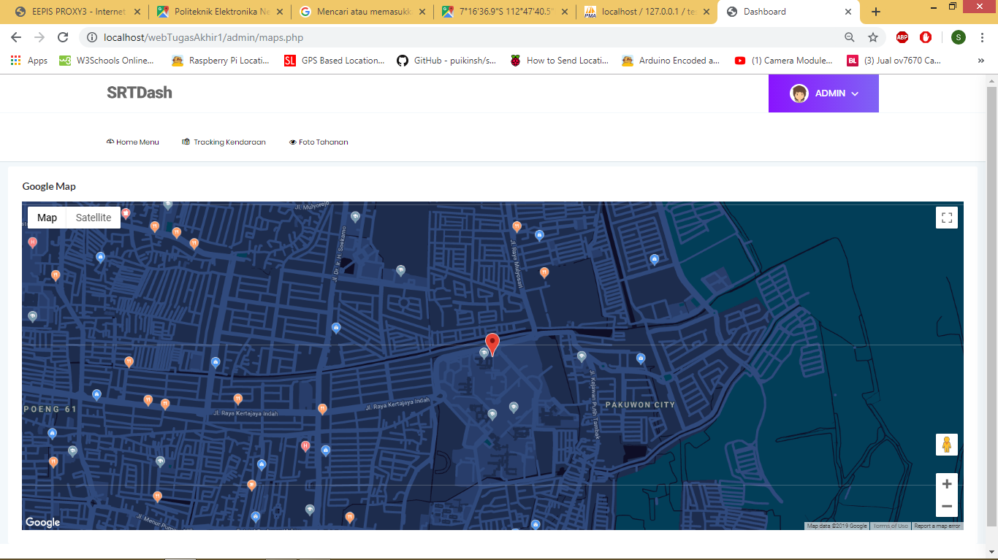
Task: Click the red location marker pin
Action: [x=492, y=343]
